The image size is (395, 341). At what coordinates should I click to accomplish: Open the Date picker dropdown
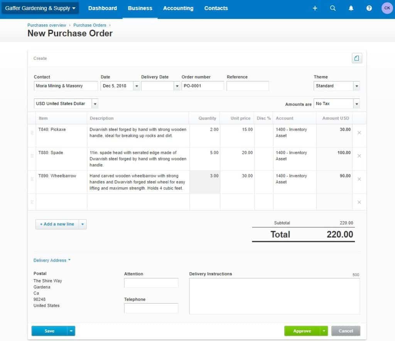click(x=137, y=86)
